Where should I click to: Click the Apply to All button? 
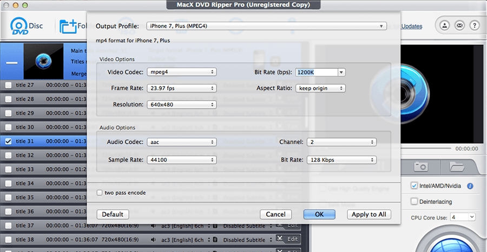tap(369, 215)
